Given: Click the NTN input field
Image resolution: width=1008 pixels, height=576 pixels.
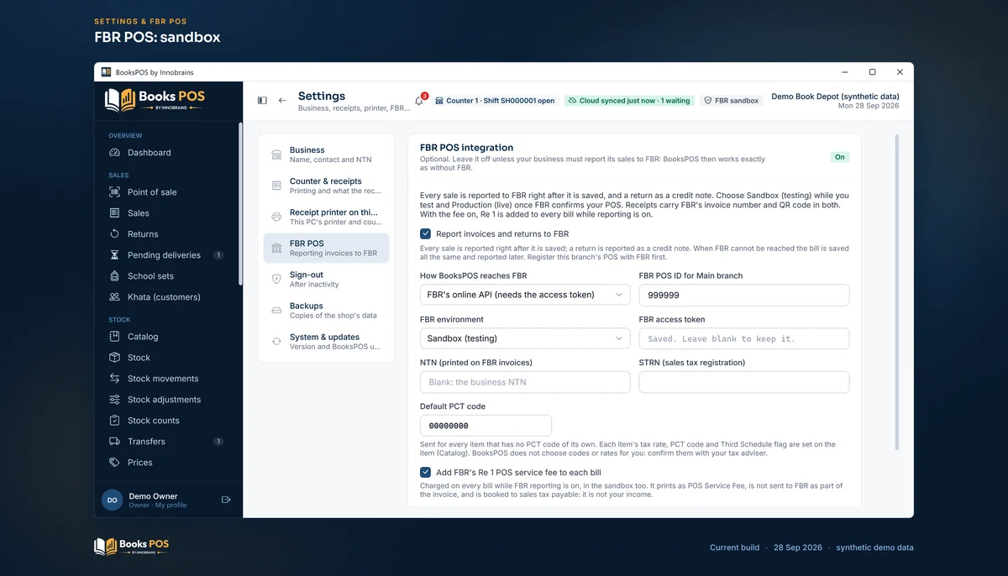Looking at the screenshot, I should pyautogui.click(x=525, y=382).
